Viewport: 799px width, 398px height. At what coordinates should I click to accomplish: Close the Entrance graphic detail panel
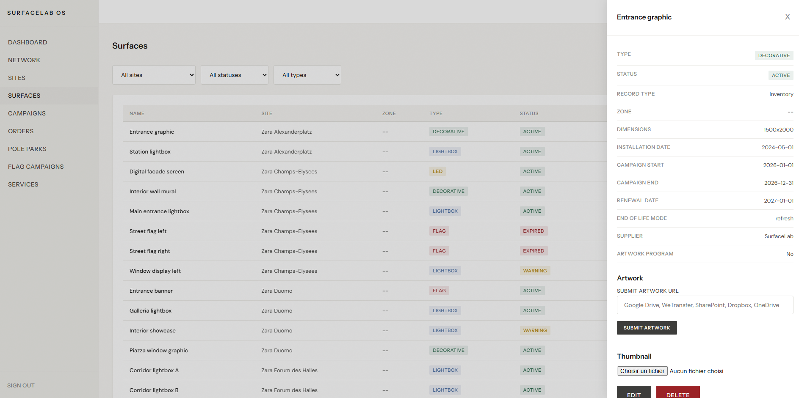787,17
